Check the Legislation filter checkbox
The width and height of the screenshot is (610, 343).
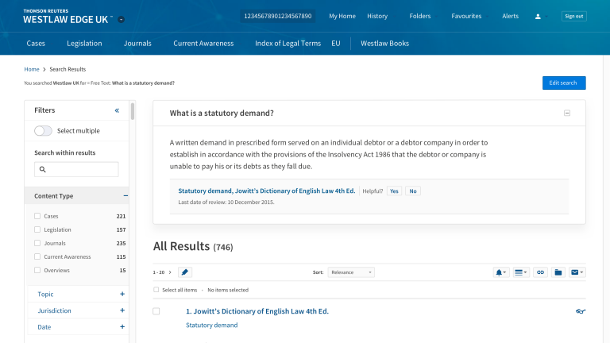(x=37, y=229)
